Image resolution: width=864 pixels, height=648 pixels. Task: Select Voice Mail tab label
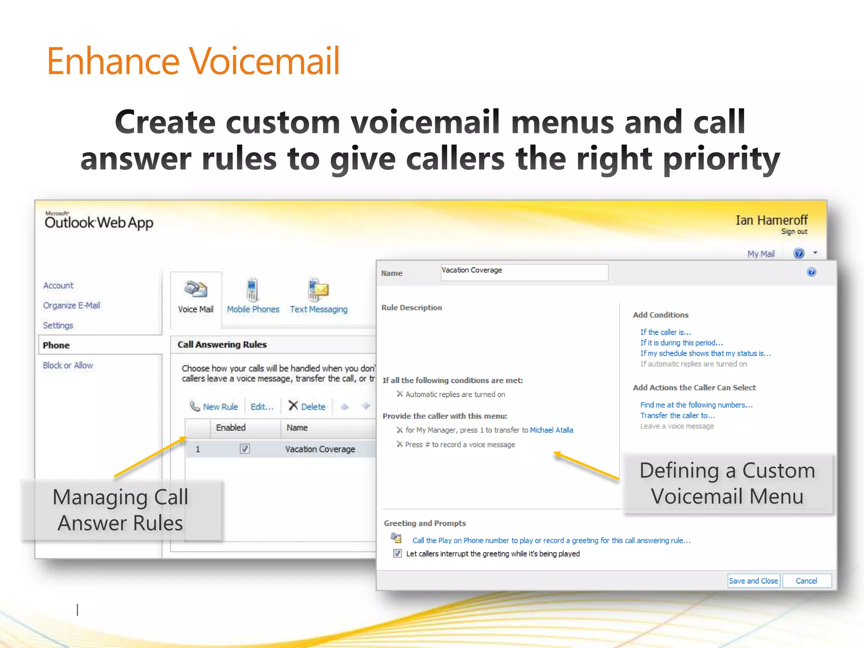(x=196, y=309)
